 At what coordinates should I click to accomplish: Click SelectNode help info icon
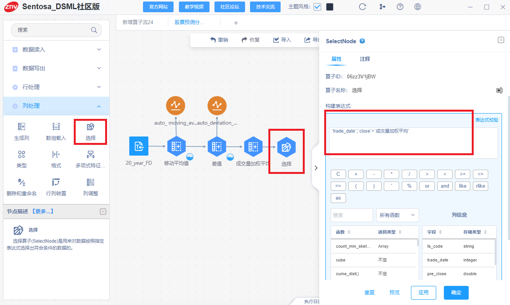tap(362, 41)
